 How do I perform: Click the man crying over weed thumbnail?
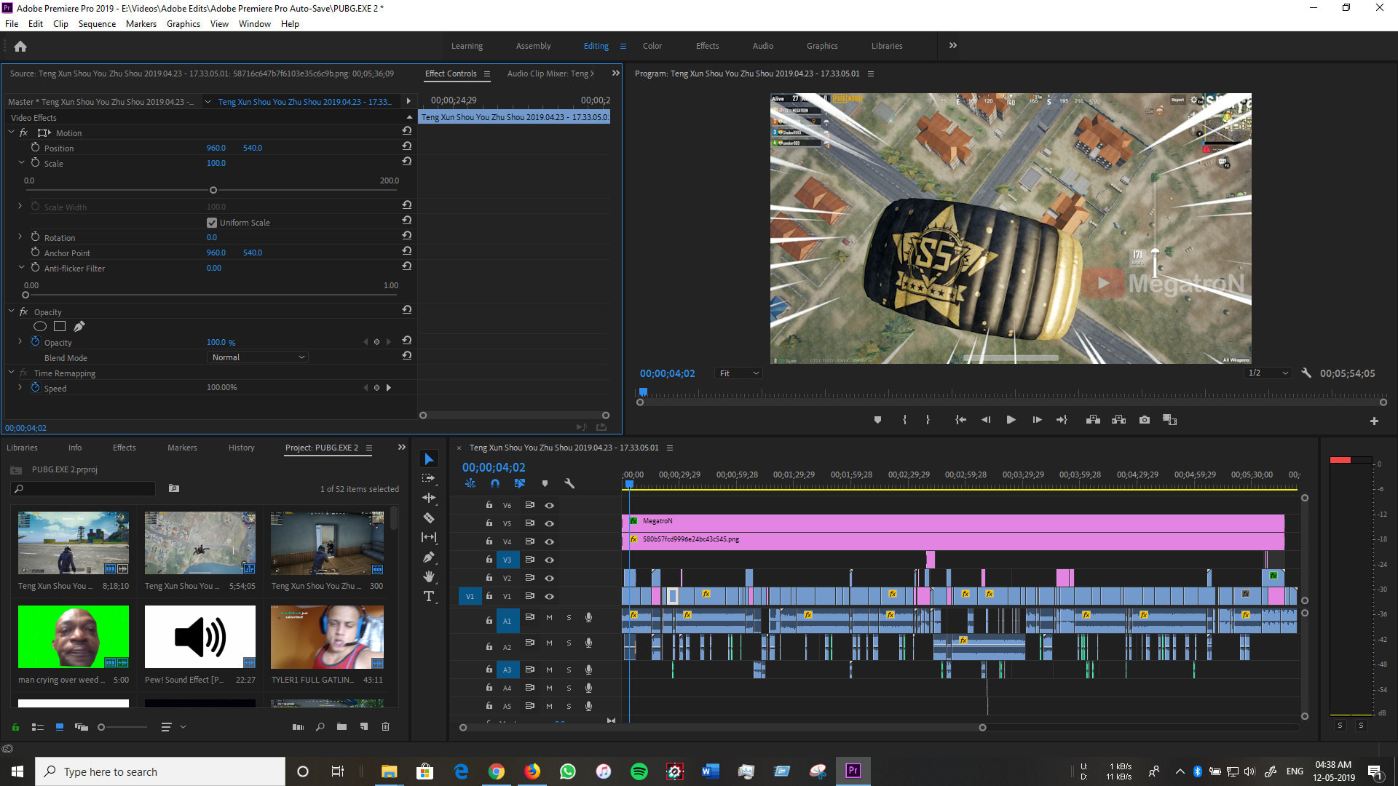click(73, 638)
